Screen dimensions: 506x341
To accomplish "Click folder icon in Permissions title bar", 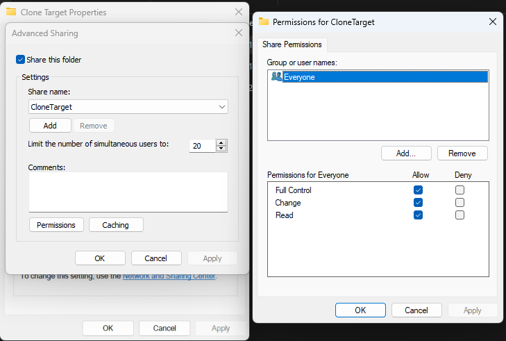I will (x=264, y=22).
